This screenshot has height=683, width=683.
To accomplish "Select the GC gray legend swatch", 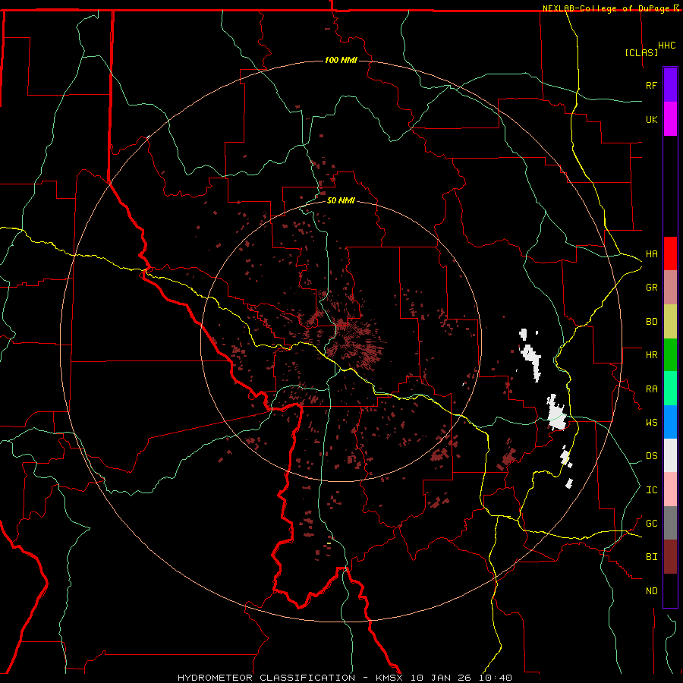I will point(670,523).
